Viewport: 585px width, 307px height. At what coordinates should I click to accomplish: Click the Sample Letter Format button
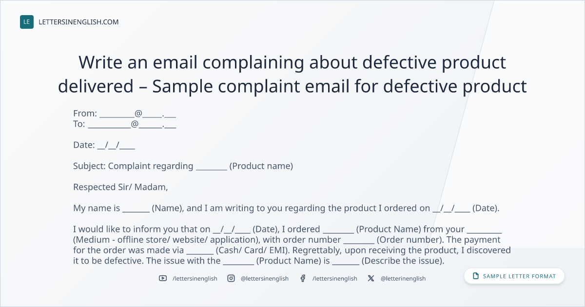514,276
